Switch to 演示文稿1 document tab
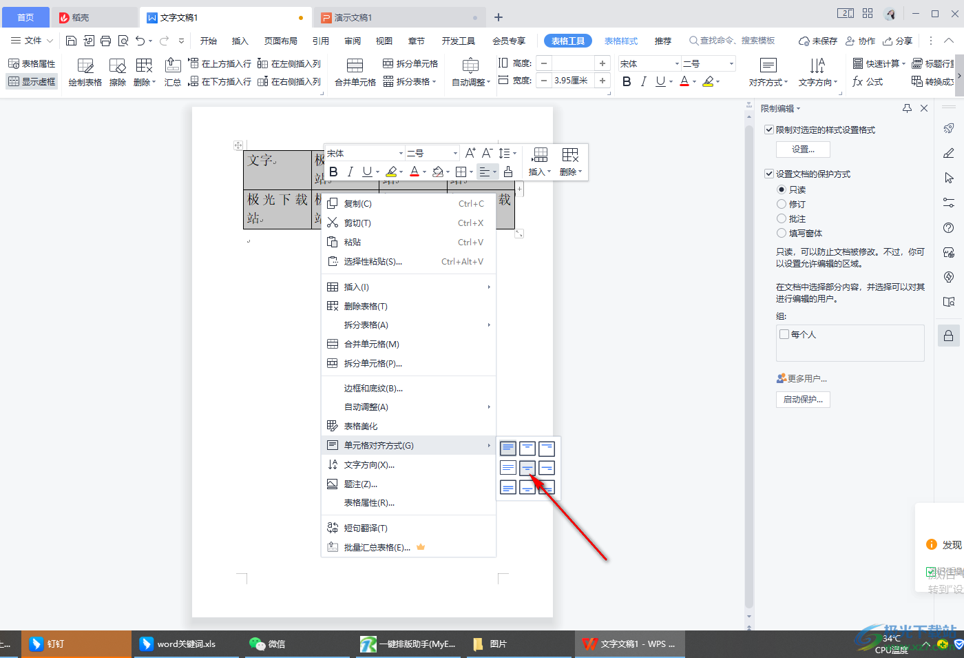Image resolution: width=964 pixels, height=658 pixels. click(x=399, y=17)
